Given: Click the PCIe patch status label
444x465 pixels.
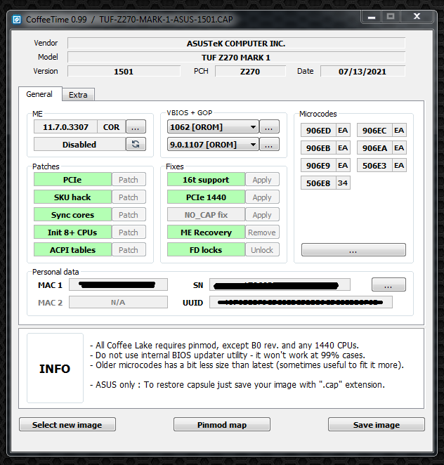Looking at the screenshot, I should tap(72, 179).
